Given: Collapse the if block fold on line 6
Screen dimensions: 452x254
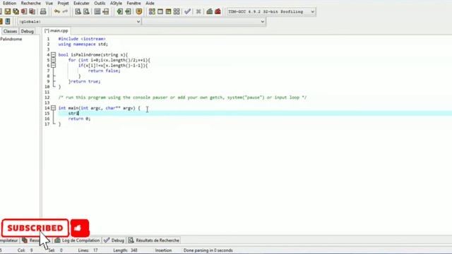Looking at the screenshot, I should click(x=54, y=66).
